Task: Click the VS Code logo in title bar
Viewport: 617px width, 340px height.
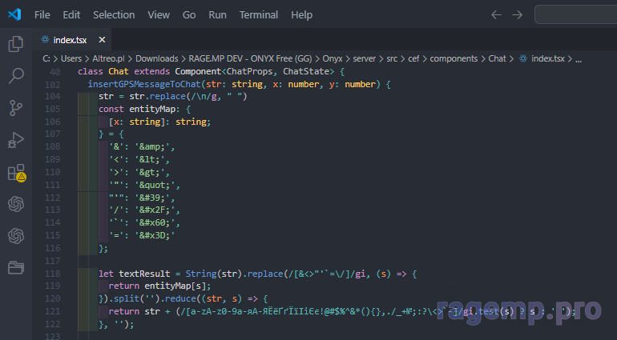Action: pyautogui.click(x=15, y=14)
